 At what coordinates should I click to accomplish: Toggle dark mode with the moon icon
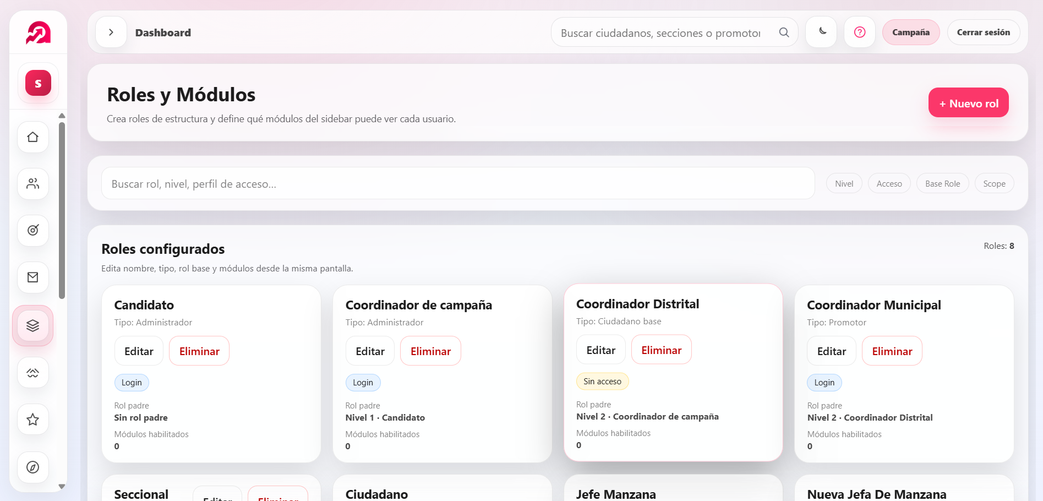(821, 32)
